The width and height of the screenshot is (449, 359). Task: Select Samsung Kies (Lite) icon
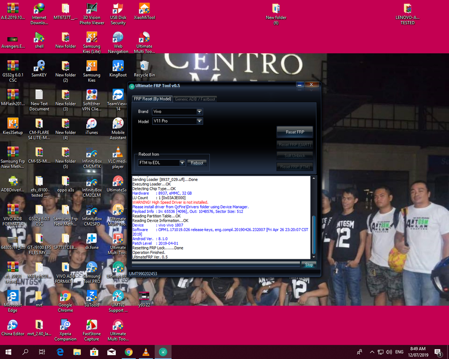tap(92, 43)
